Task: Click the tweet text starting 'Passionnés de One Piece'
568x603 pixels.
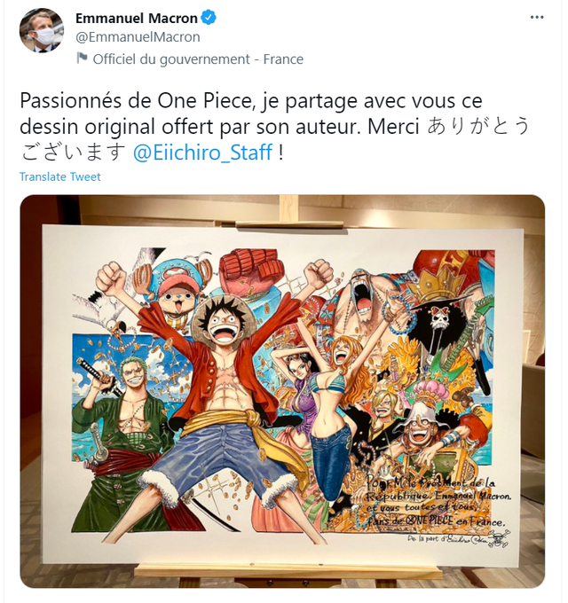Action: click(x=275, y=127)
